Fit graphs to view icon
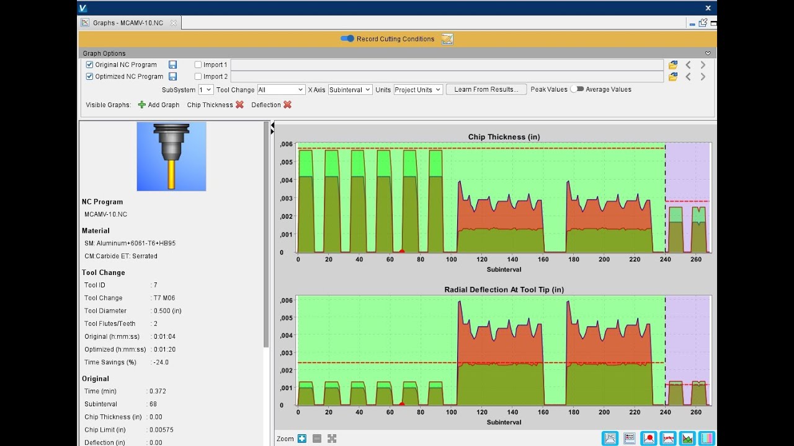794x446 pixels. (332, 439)
